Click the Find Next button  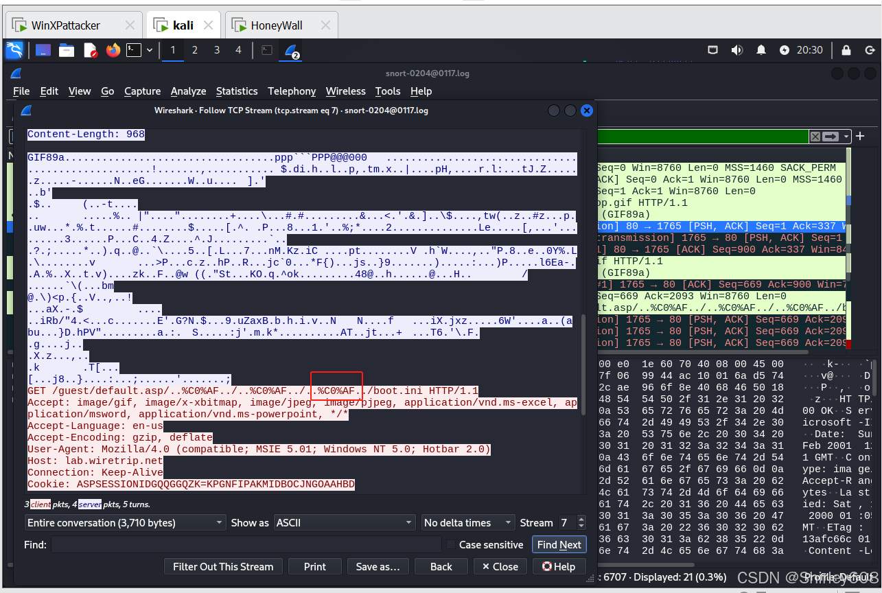pos(559,545)
